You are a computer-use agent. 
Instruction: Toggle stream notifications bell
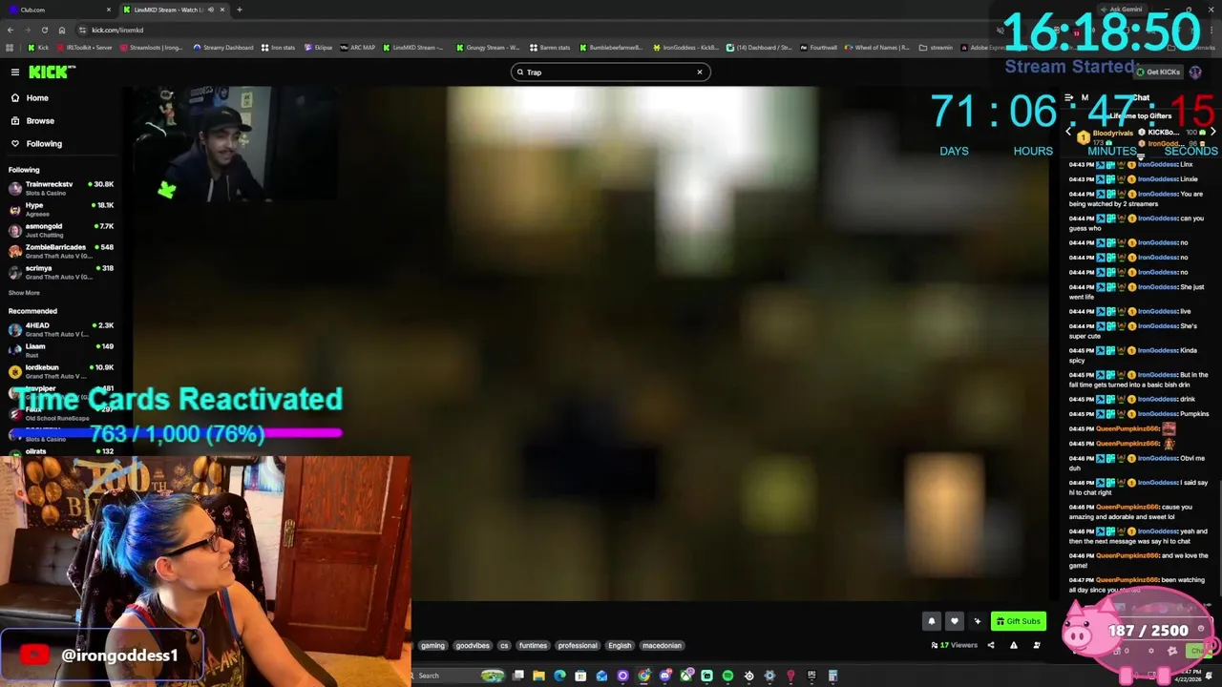[x=932, y=621]
